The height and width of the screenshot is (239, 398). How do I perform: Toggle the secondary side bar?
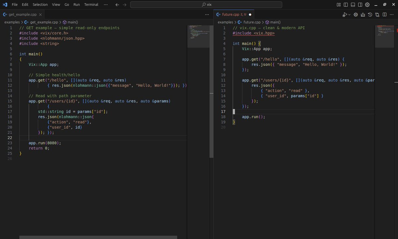[360, 5]
